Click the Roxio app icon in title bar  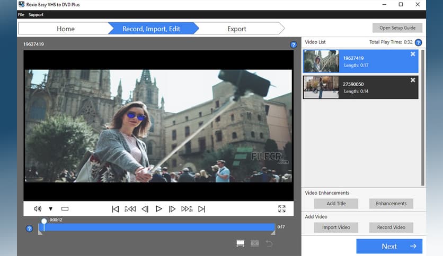[22, 4]
